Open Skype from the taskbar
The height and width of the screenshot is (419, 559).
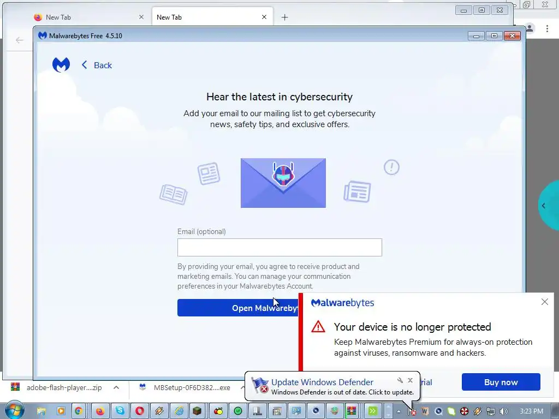120,411
